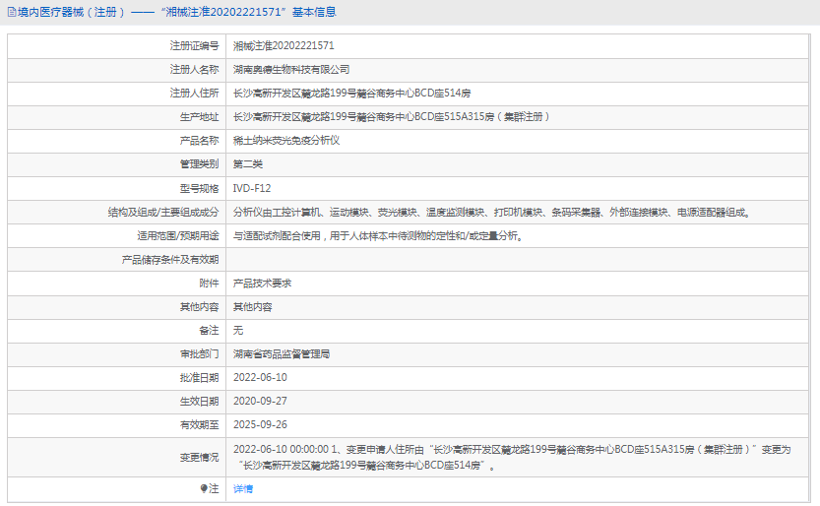Viewport: 820px width, 506px height.
Task: Click the 生效日期 label
Action: (x=199, y=401)
